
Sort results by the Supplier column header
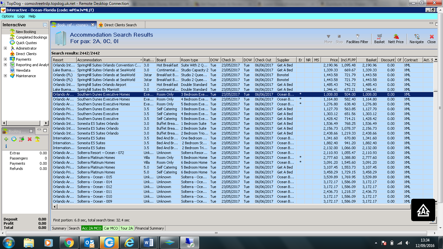tap(286, 60)
